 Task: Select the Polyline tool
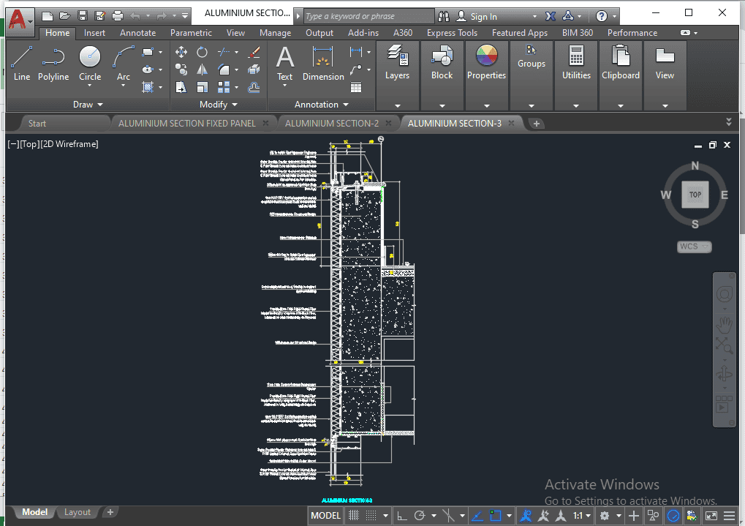pyautogui.click(x=53, y=62)
